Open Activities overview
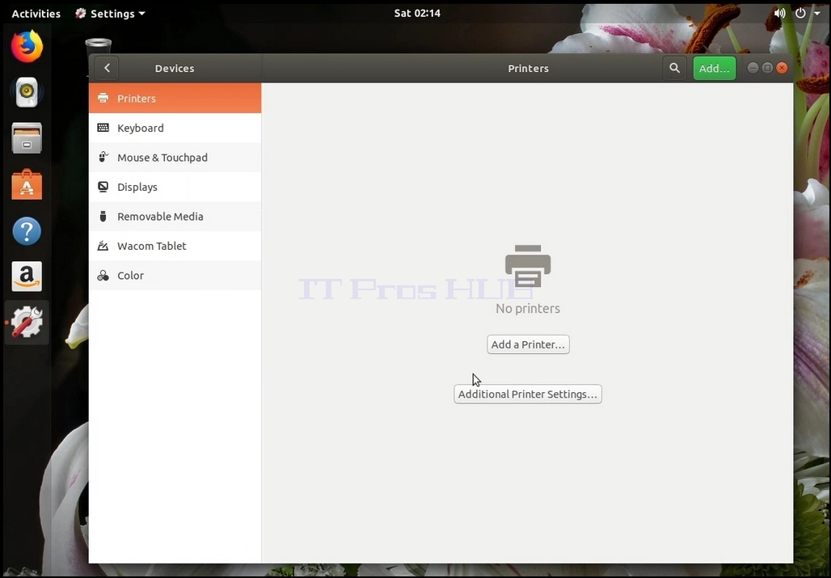The width and height of the screenshot is (831, 578). (x=36, y=13)
